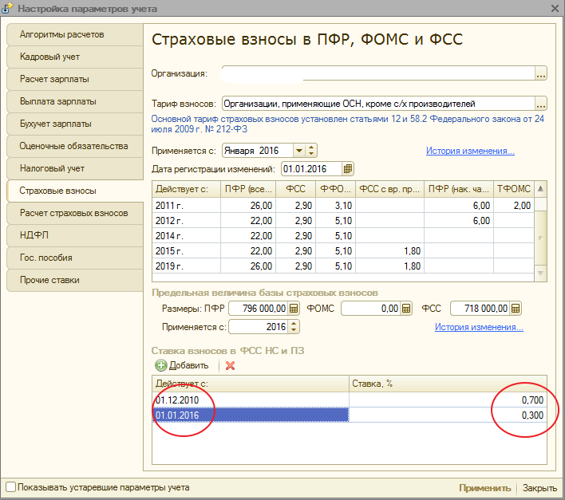Open tariff selection ellipsis button
The height and width of the screenshot is (500, 565).
pyautogui.click(x=541, y=104)
